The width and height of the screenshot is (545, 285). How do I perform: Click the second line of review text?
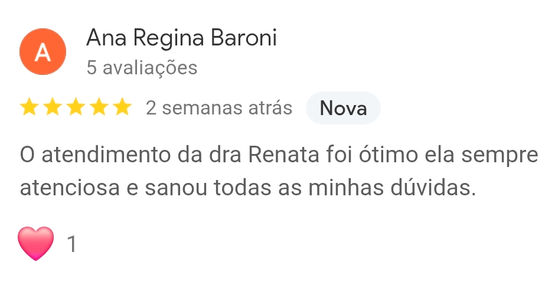(x=248, y=188)
